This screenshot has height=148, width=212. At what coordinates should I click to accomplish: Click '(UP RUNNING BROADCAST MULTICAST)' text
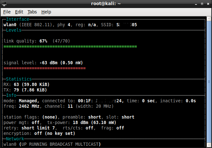[x=60, y=144]
